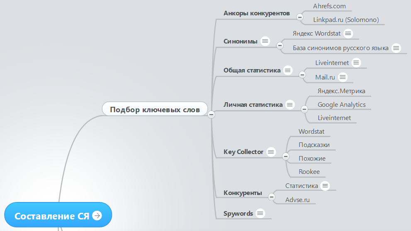Select the Личная статистика topic
The width and height of the screenshot is (411, 231).
pyautogui.click(x=253, y=105)
